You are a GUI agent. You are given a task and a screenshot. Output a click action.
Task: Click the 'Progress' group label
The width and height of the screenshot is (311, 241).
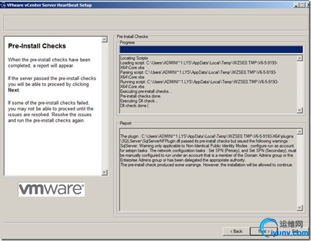pos(127,42)
